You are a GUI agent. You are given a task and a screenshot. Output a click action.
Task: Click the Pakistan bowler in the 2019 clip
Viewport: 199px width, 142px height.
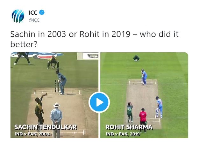(130, 112)
